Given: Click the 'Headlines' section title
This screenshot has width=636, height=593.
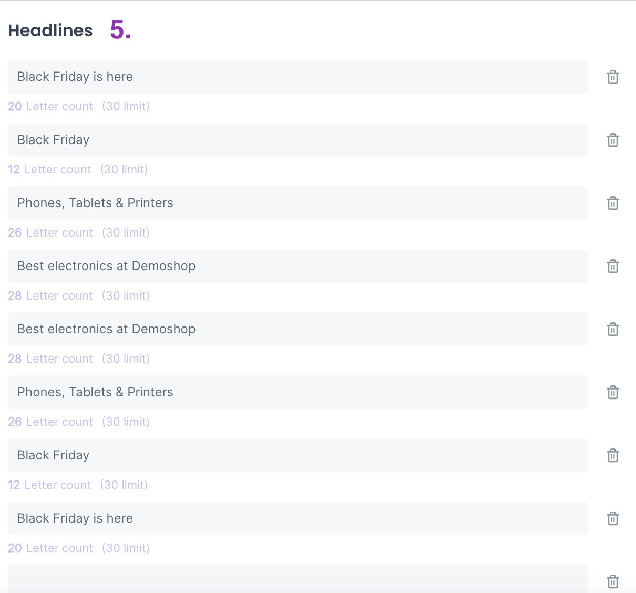Looking at the screenshot, I should (50, 30).
